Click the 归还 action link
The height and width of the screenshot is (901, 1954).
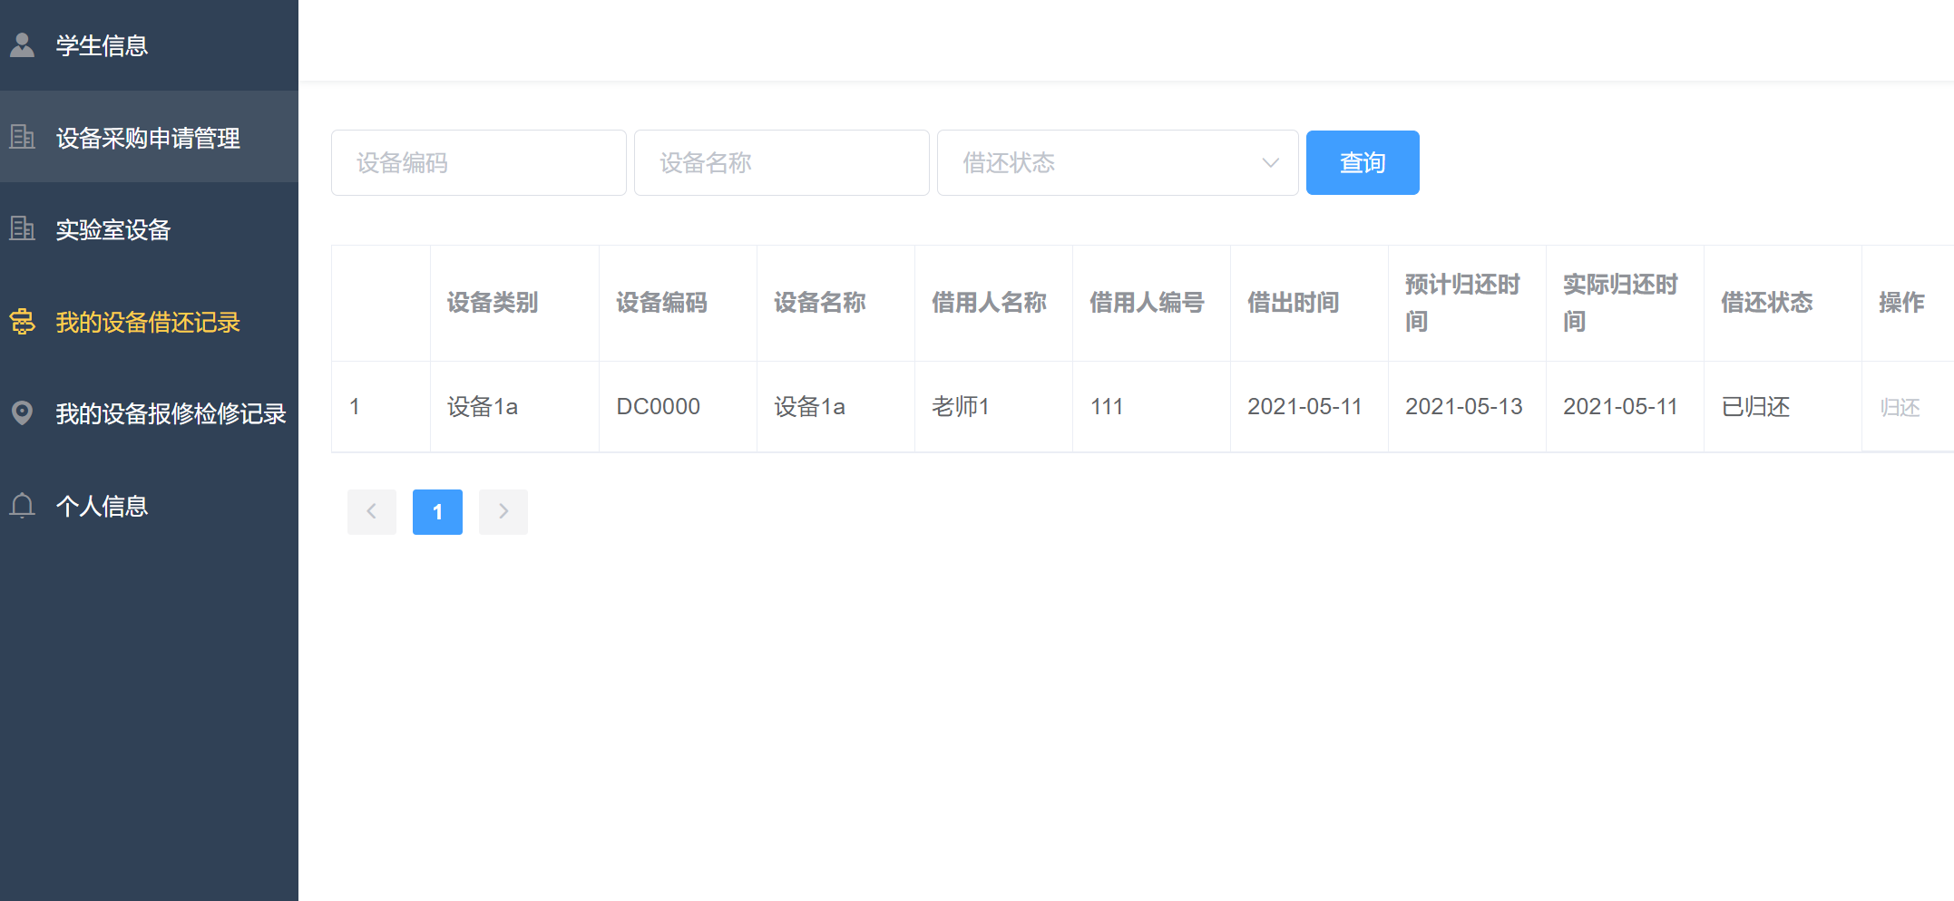coord(1901,406)
